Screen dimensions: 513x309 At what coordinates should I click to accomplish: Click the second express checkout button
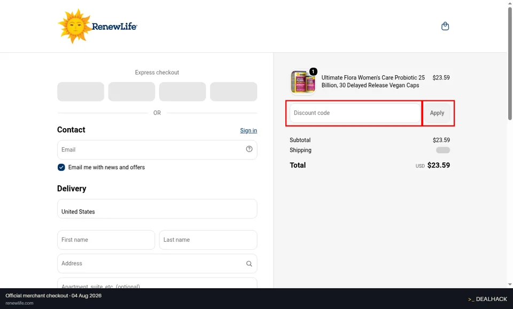pos(131,91)
